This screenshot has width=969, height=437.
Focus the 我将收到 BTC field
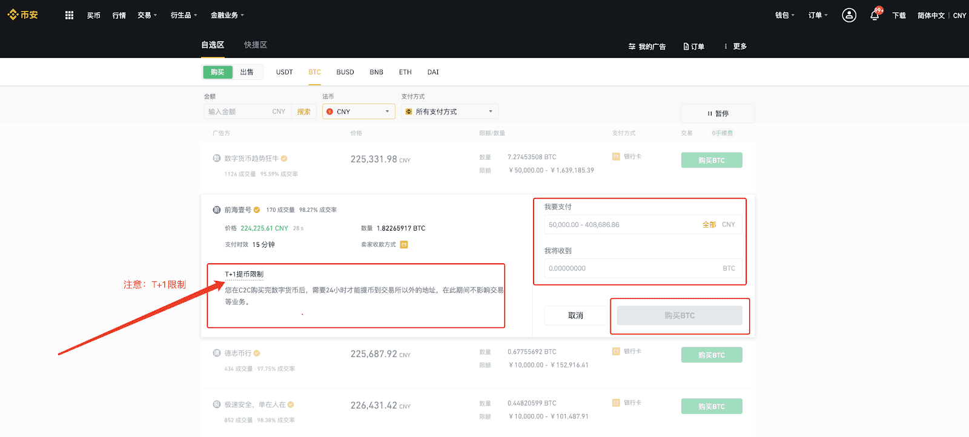click(x=643, y=268)
